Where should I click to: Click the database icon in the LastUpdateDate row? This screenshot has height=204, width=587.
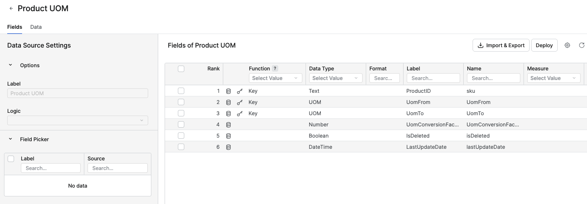click(x=228, y=147)
